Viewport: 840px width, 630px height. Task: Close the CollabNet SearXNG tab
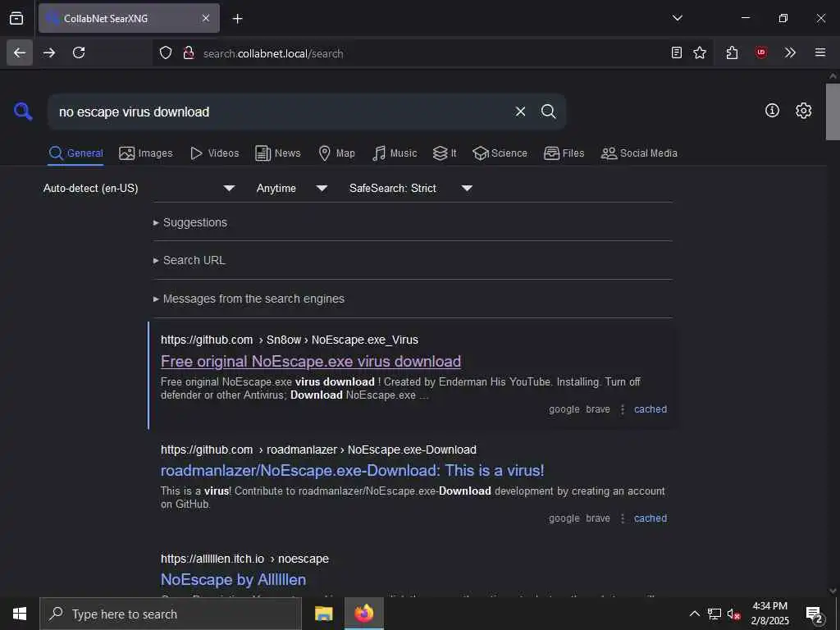click(x=206, y=18)
